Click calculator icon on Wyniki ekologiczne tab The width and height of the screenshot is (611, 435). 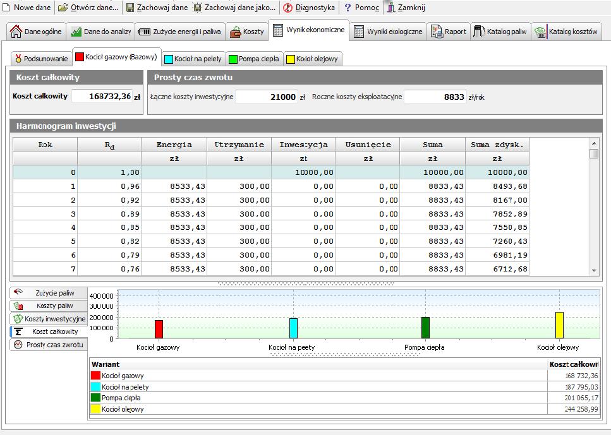pos(358,32)
